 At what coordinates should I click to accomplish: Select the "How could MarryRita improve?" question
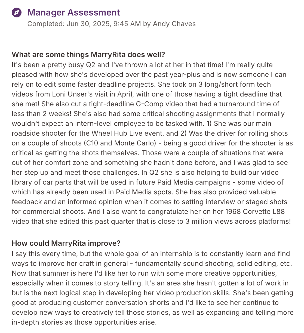pos(66,243)
